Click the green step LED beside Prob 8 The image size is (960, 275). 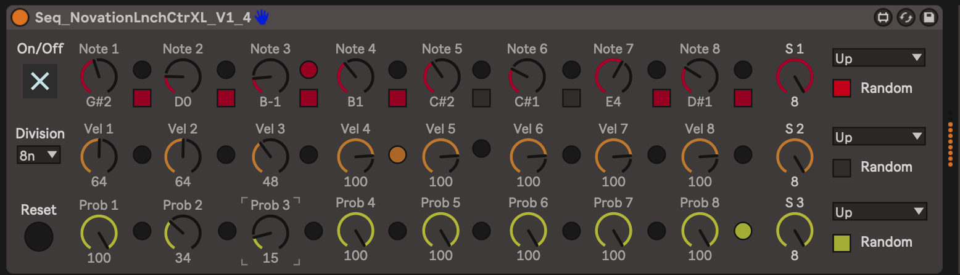pyautogui.click(x=743, y=231)
